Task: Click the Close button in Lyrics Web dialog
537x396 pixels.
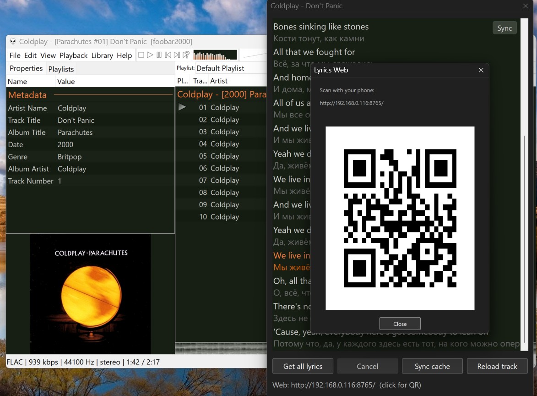Action: (x=400, y=324)
